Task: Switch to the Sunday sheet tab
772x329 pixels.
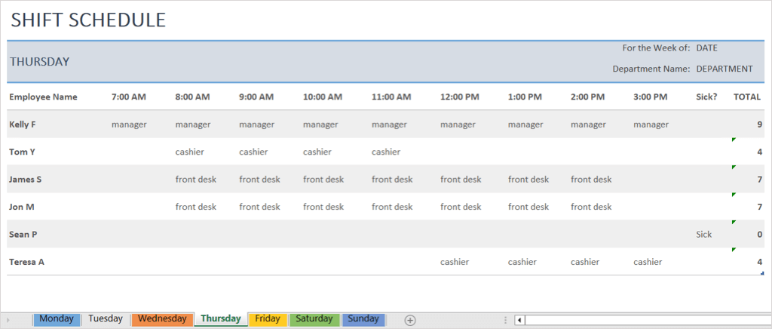Action: pyautogui.click(x=363, y=319)
